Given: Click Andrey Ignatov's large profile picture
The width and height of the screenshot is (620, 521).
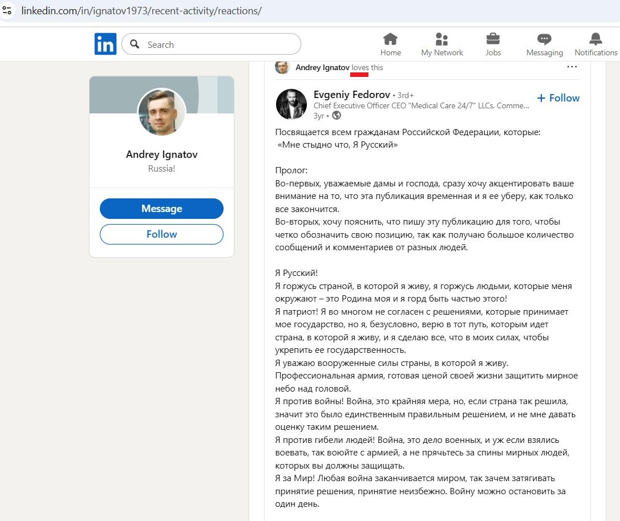Looking at the screenshot, I should (161, 112).
